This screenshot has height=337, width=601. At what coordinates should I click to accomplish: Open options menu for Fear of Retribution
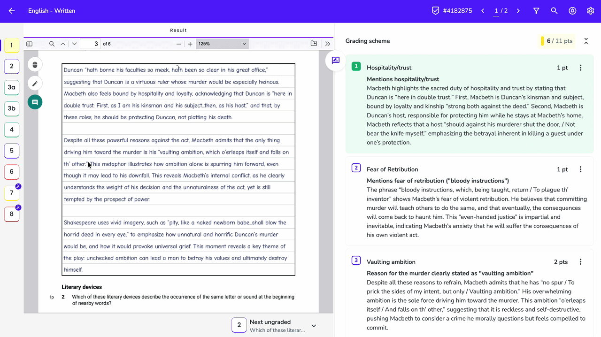[580, 169]
